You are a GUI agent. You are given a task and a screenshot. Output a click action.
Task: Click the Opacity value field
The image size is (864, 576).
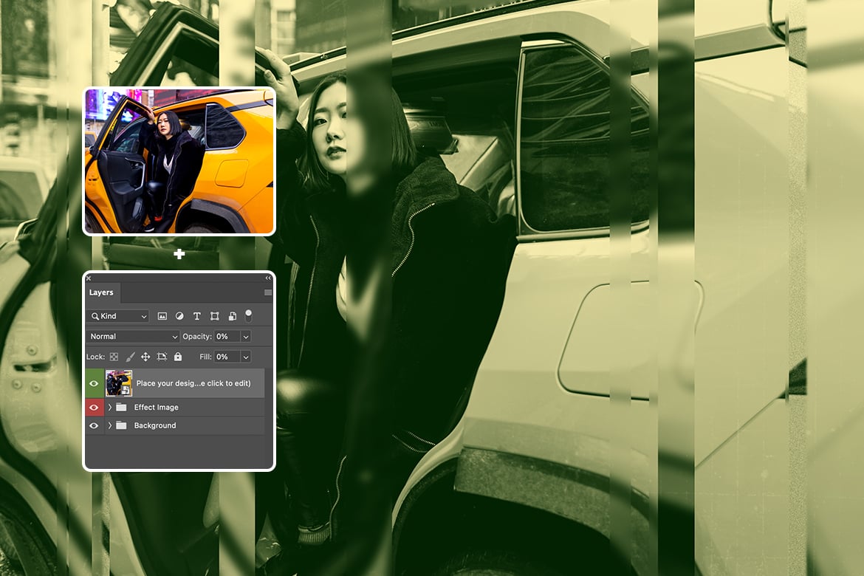(227, 336)
